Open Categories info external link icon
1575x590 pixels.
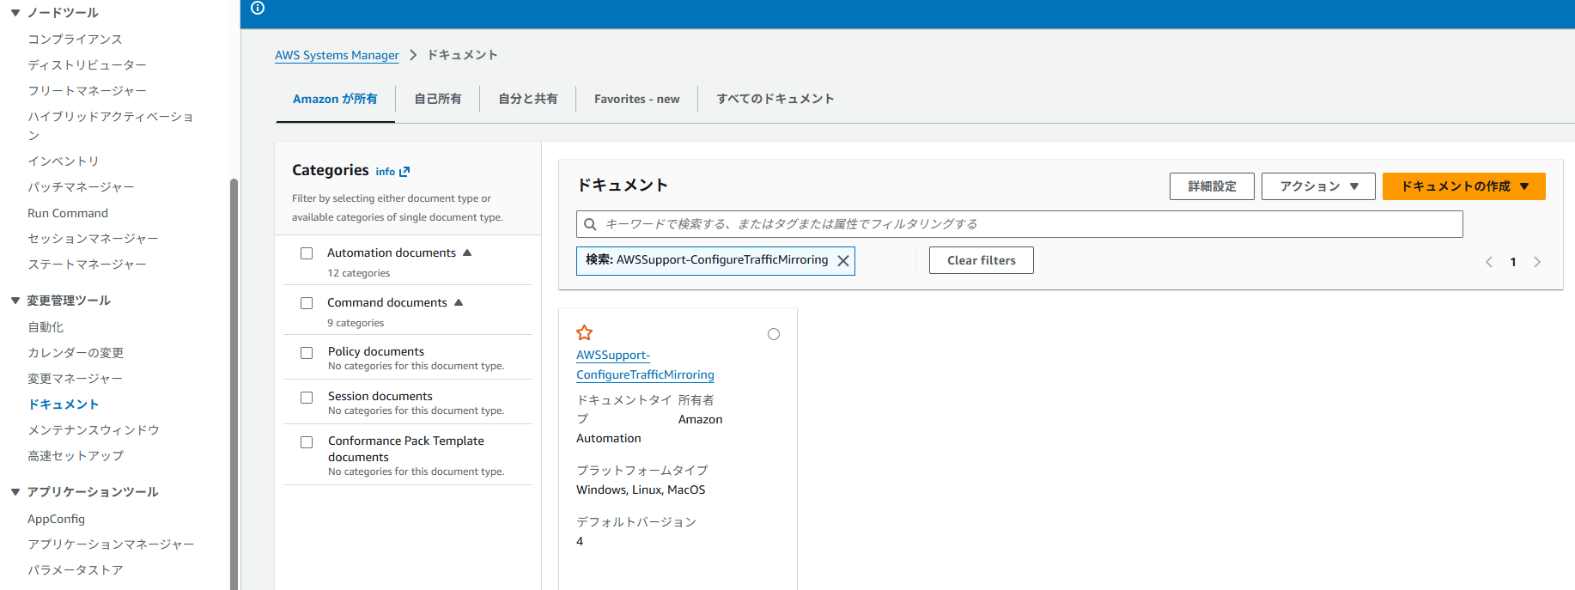(x=404, y=172)
